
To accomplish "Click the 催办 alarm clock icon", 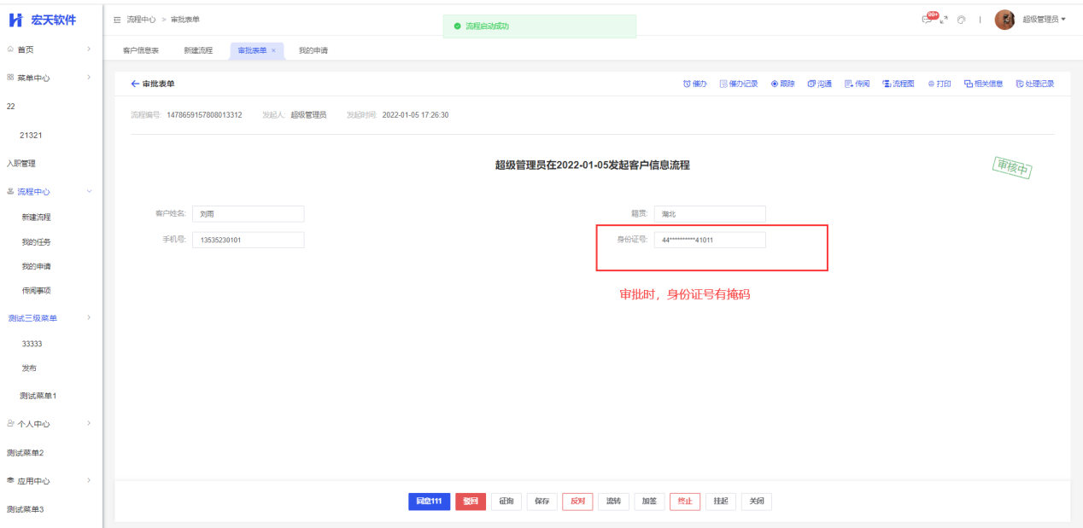I will [x=687, y=84].
